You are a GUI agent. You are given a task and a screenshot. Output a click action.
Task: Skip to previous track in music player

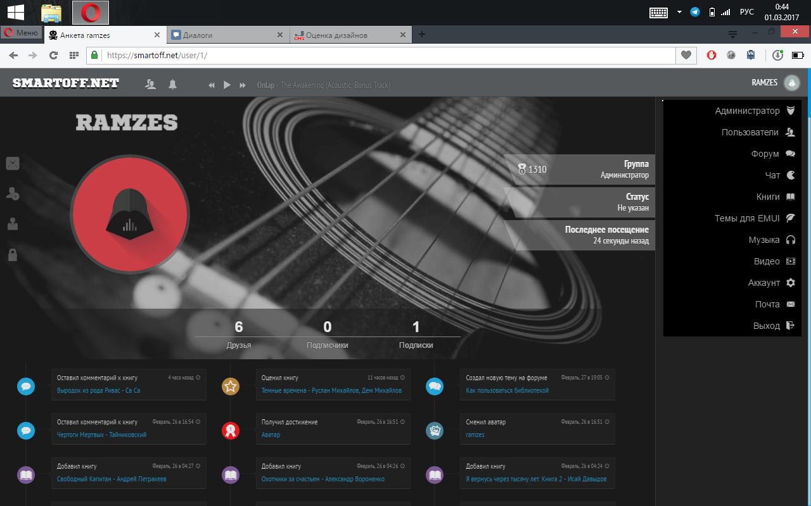click(212, 85)
